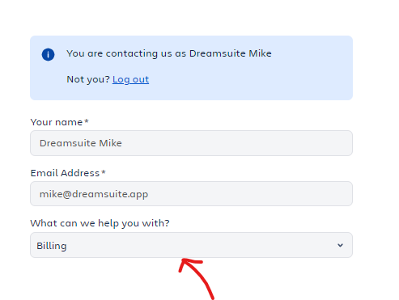The height and width of the screenshot is (300, 399).
Task: Click the mike@dreamsuite.app text in email field
Action: tap(94, 194)
